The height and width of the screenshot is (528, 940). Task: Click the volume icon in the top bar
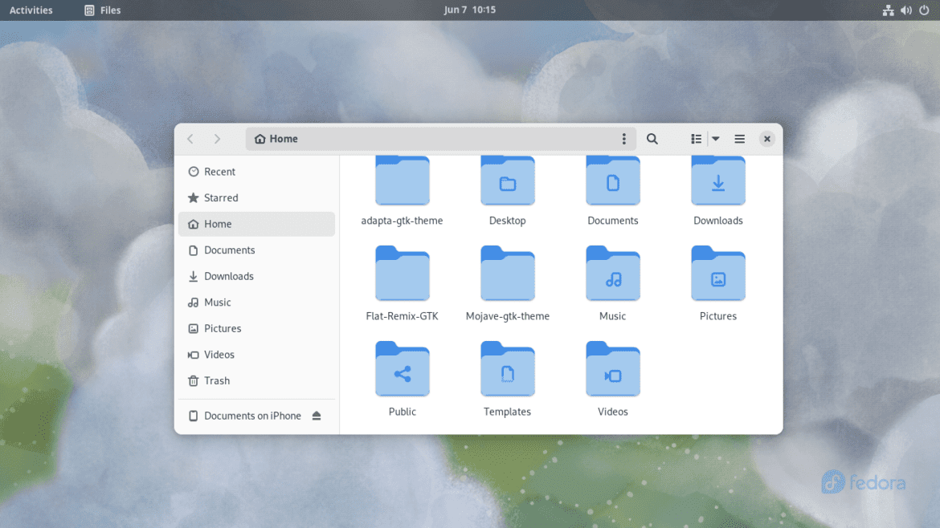(905, 10)
